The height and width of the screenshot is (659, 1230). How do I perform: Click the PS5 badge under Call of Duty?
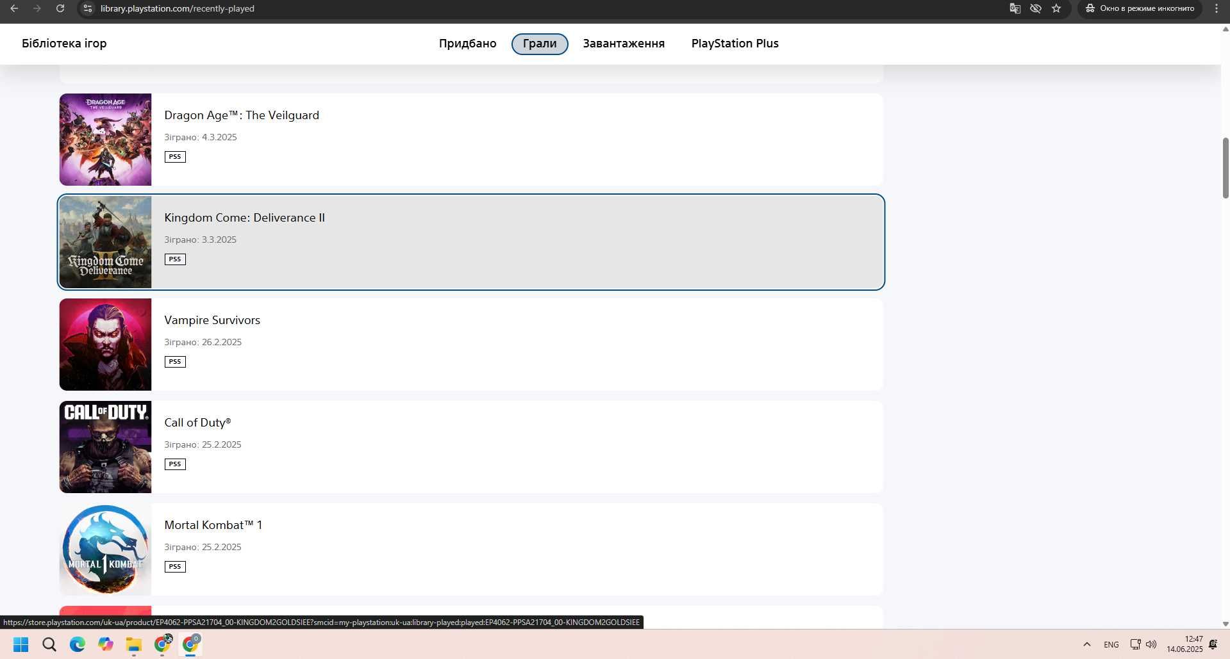point(175,464)
